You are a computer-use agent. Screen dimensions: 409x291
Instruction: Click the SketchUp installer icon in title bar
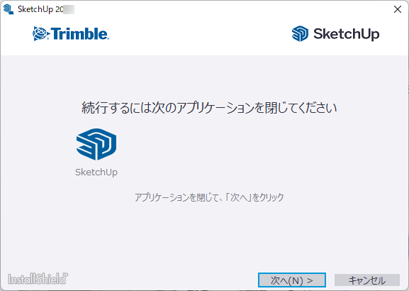pos(8,9)
